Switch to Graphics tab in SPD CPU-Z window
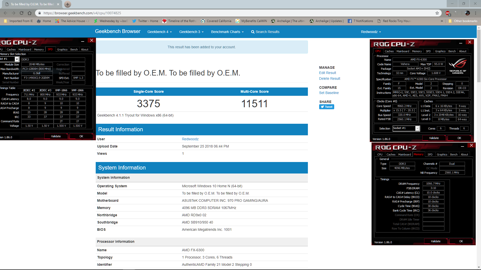The width and height of the screenshot is (481, 270). 62,49
